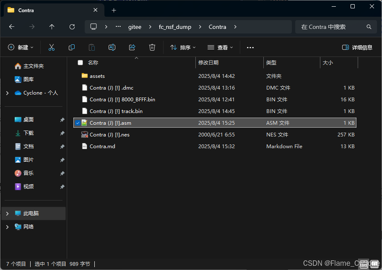This screenshot has width=382, height=270.
Task: Click the Contra.md file icon
Action: click(x=85, y=146)
